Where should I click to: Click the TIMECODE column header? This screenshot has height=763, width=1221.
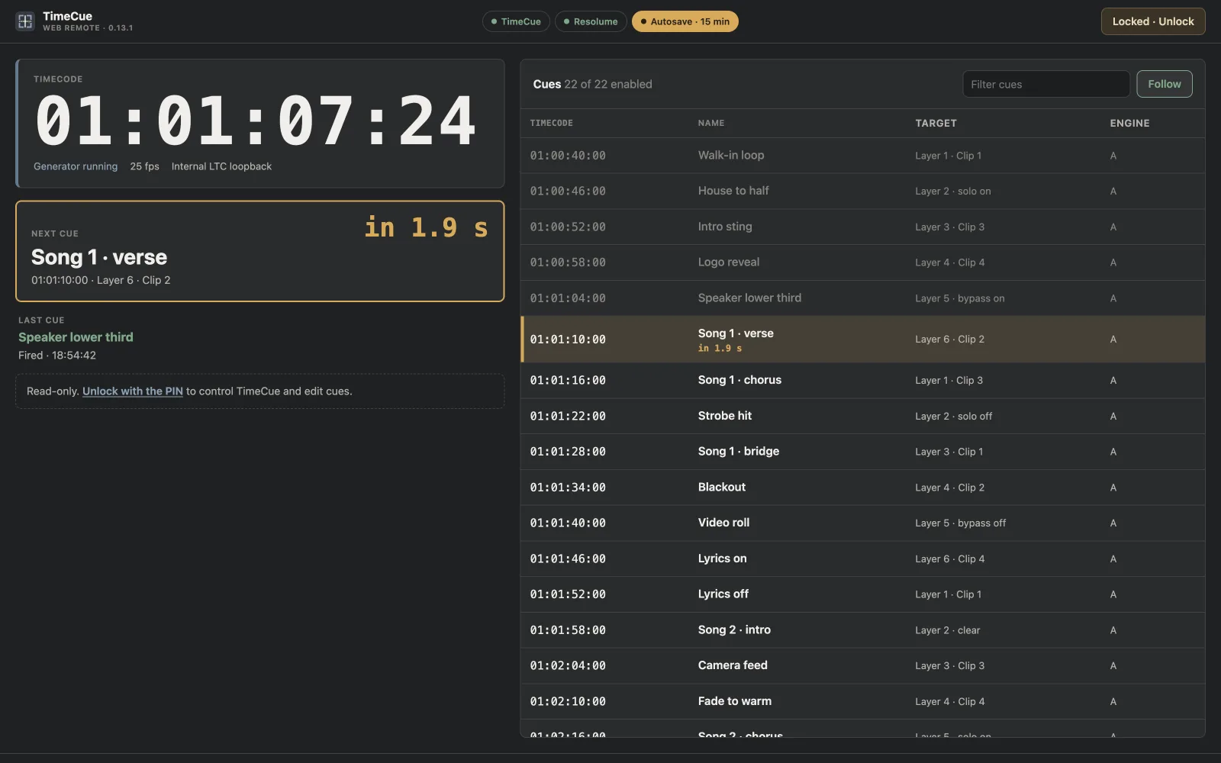click(551, 123)
